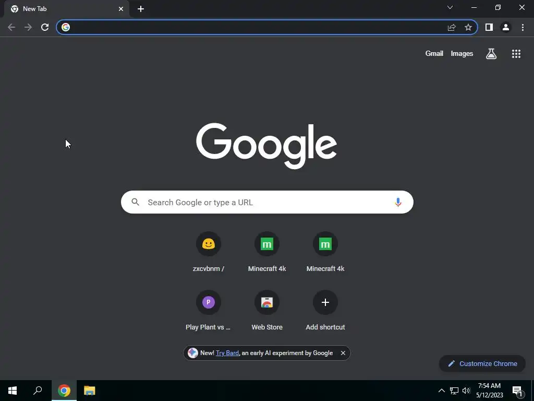Open Chrome three-dot menu
Screen dimensions: 534x401
pos(523,27)
